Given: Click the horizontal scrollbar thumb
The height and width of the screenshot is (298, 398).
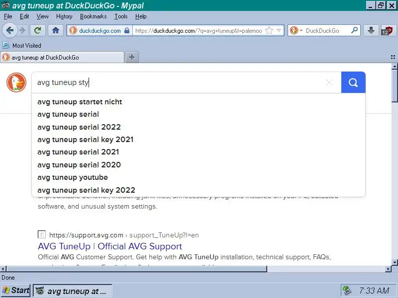Looking at the screenshot, I should 136,269.
